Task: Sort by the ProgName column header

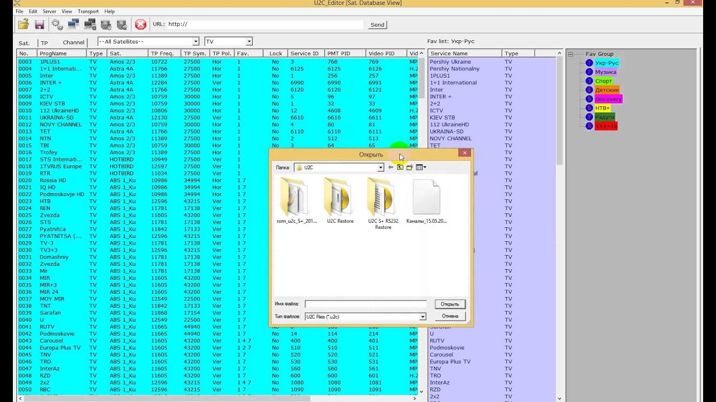Action: (63, 54)
